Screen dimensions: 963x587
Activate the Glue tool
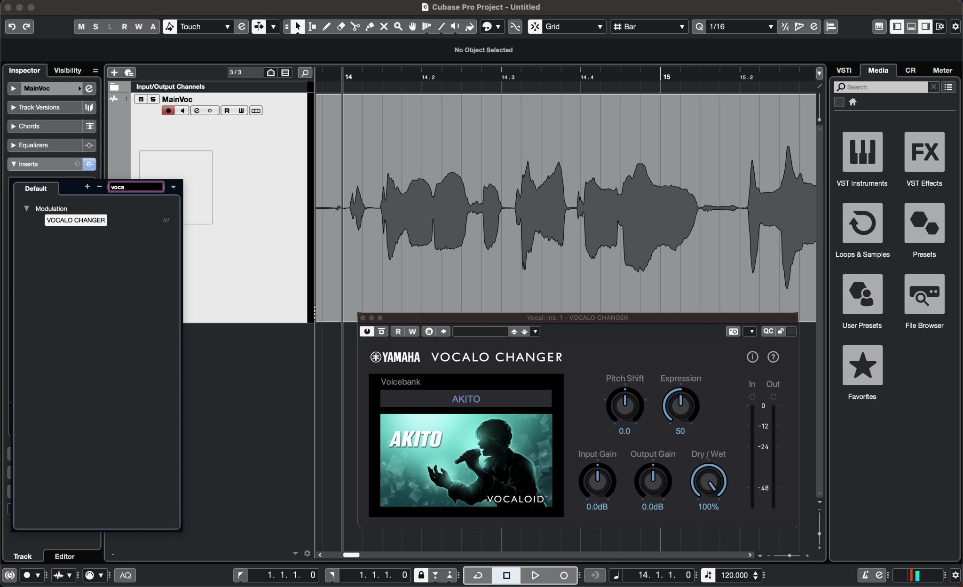pyautogui.click(x=369, y=27)
